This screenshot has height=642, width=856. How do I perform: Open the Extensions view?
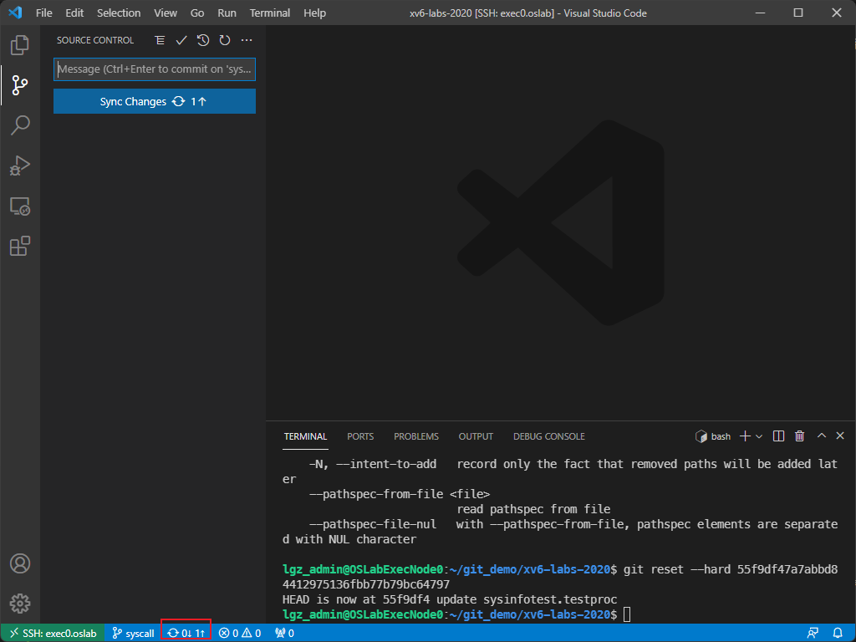(x=20, y=246)
